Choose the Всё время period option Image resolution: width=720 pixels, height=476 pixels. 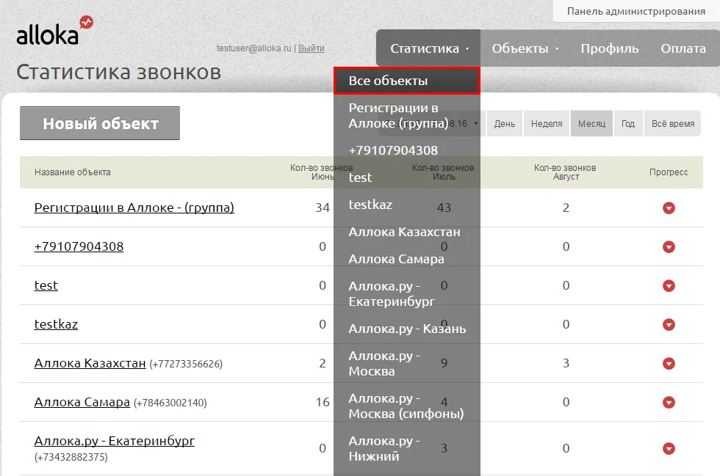(x=673, y=123)
